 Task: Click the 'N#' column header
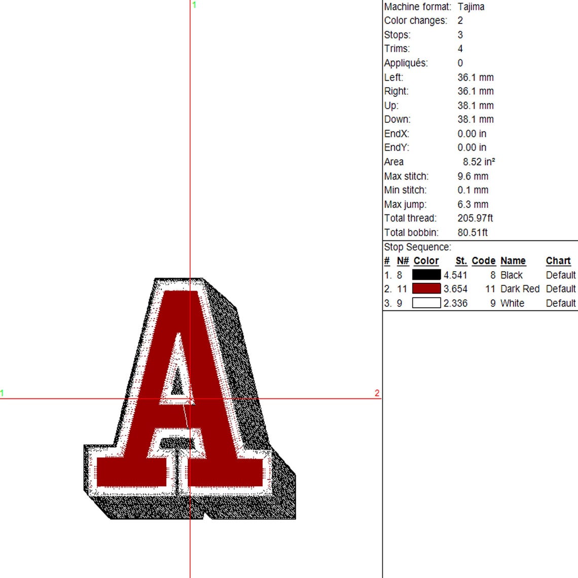click(403, 261)
